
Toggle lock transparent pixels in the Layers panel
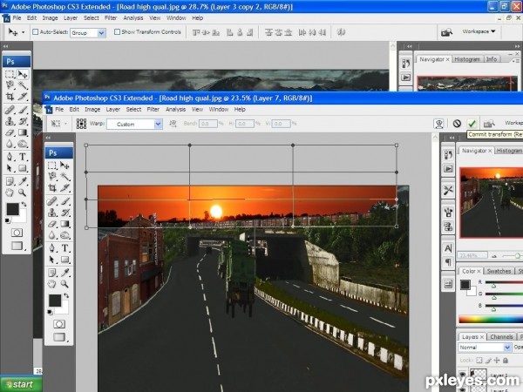(479, 361)
